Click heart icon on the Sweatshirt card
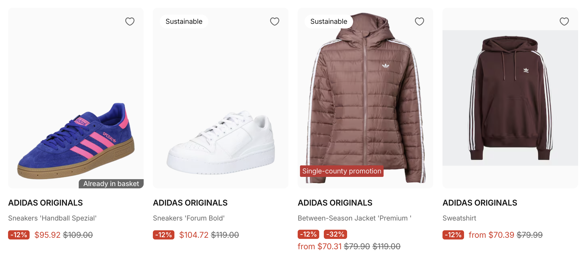Image resolution: width=585 pixels, height=259 pixels. [564, 22]
